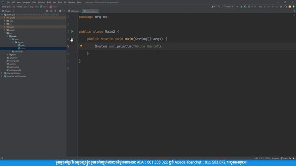Run Main2 class gutter arrow
Screen dimensions: 296x166
[x=72, y=31]
